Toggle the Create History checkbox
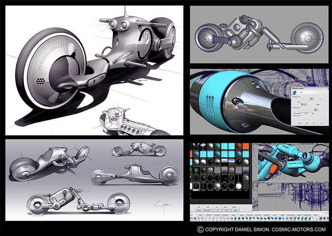This screenshot has height=236, width=332. coord(302,116)
